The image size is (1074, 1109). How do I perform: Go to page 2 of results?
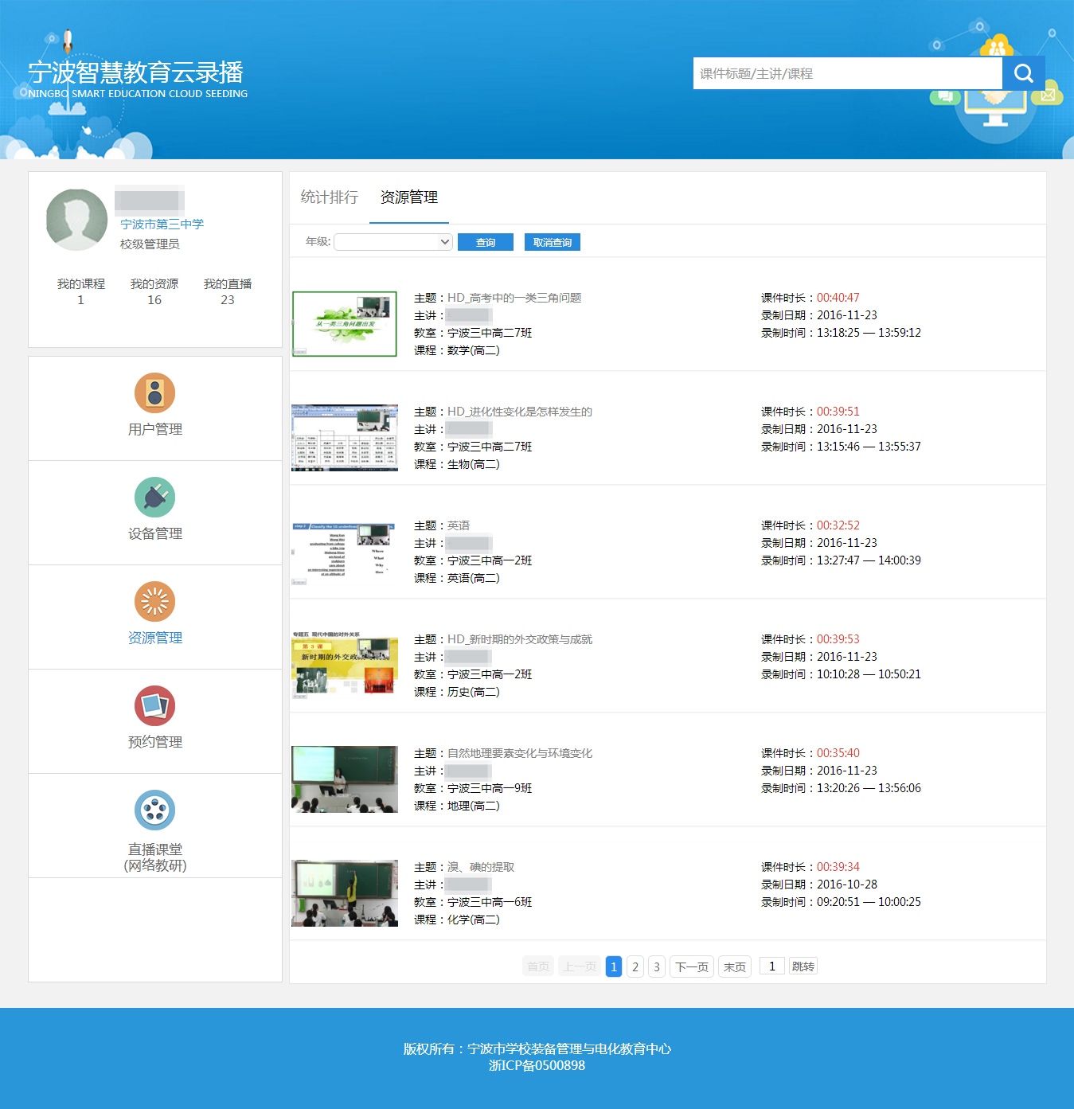click(635, 966)
